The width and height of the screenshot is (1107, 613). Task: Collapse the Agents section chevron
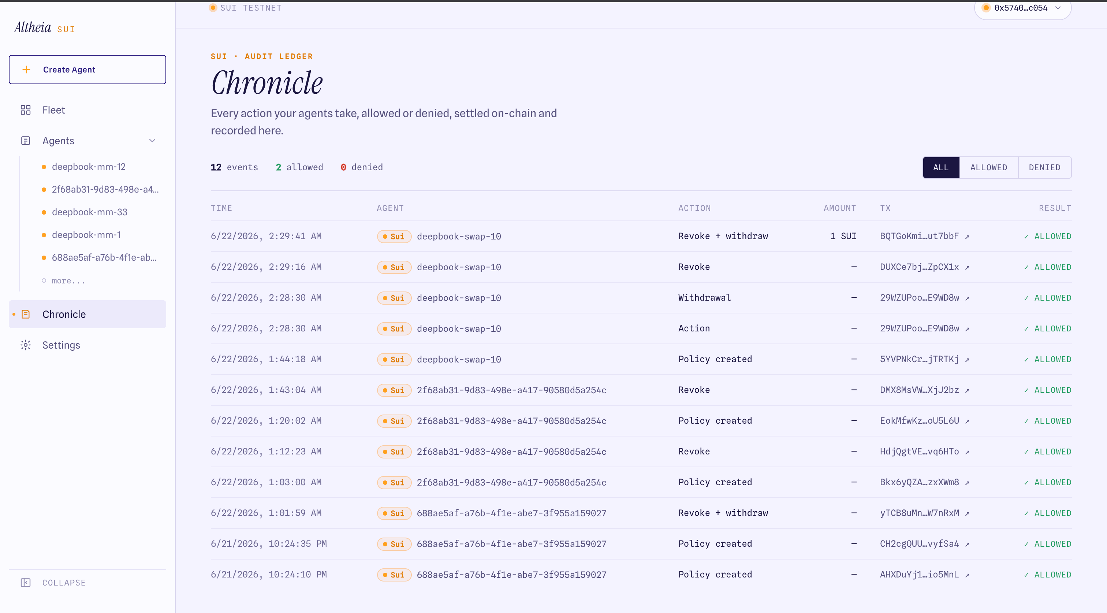coord(152,141)
